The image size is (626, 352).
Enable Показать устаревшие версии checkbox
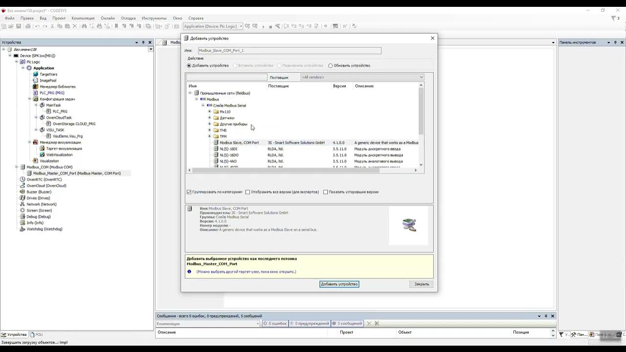[326, 192]
